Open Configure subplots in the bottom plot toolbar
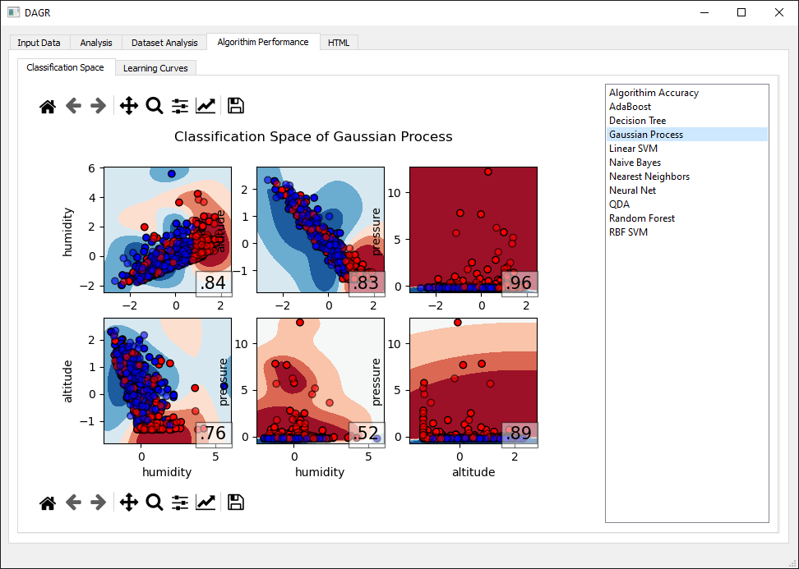The height and width of the screenshot is (569, 799). point(180,502)
